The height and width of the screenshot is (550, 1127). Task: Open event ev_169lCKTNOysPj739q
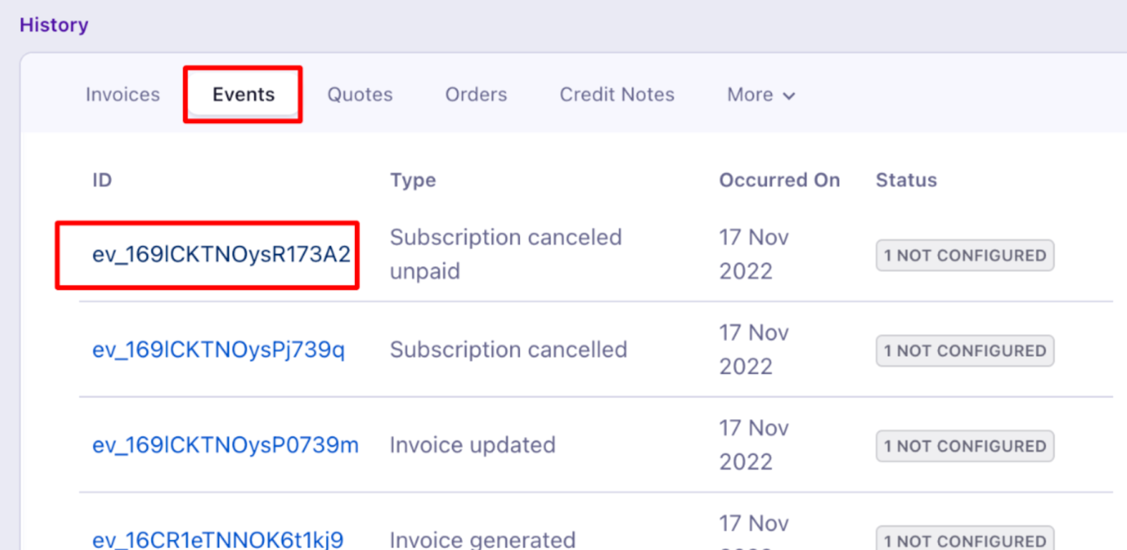pyautogui.click(x=218, y=350)
